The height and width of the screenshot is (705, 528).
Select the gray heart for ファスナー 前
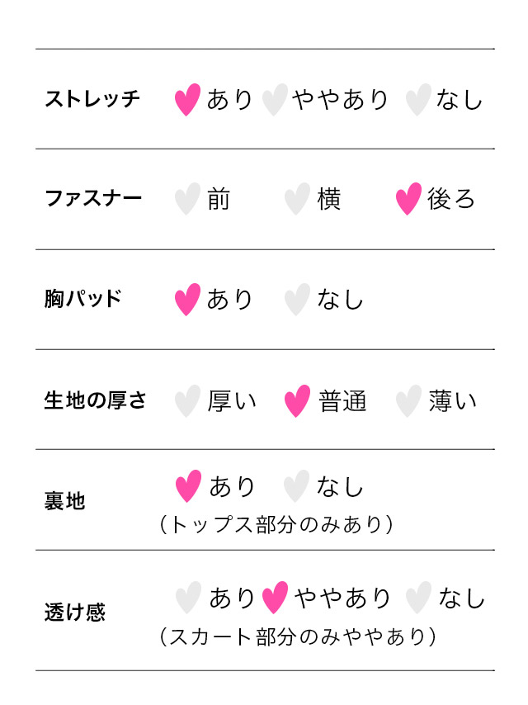tap(188, 200)
